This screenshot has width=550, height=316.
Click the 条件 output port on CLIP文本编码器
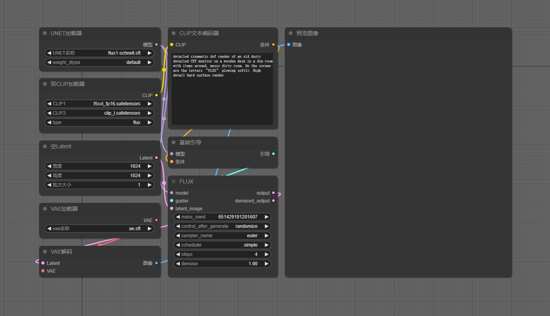[x=273, y=44]
